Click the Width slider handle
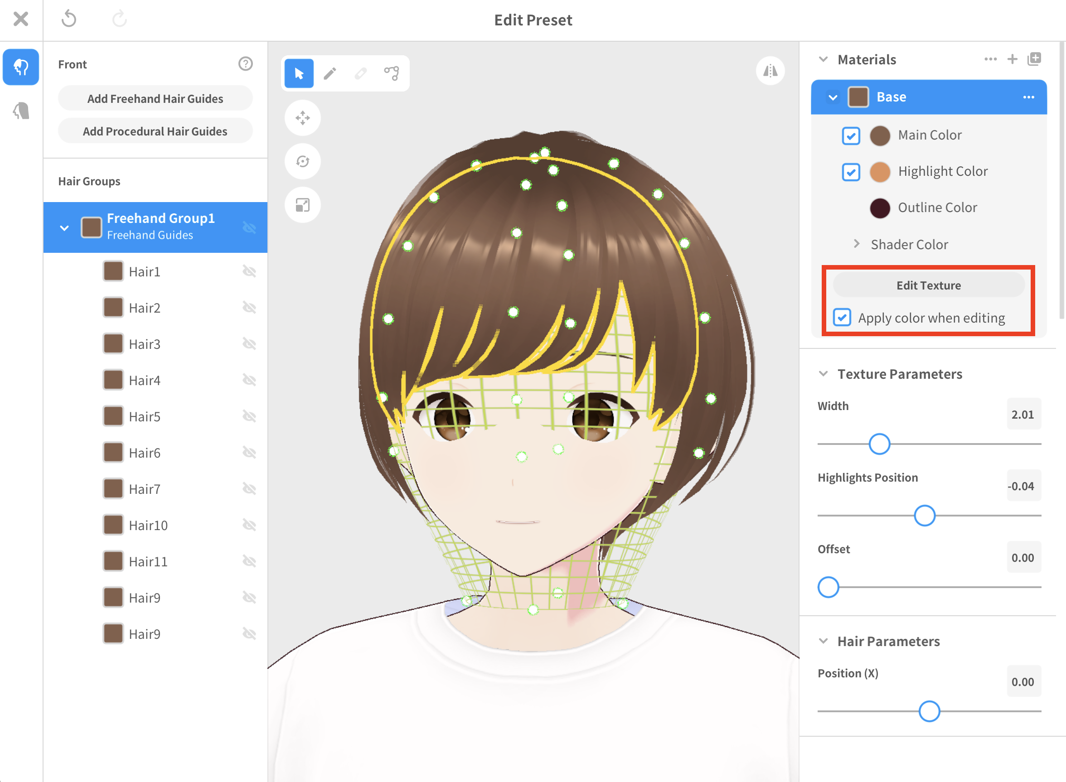Image resolution: width=1066 pixels, height=782 pixels. 879,444
